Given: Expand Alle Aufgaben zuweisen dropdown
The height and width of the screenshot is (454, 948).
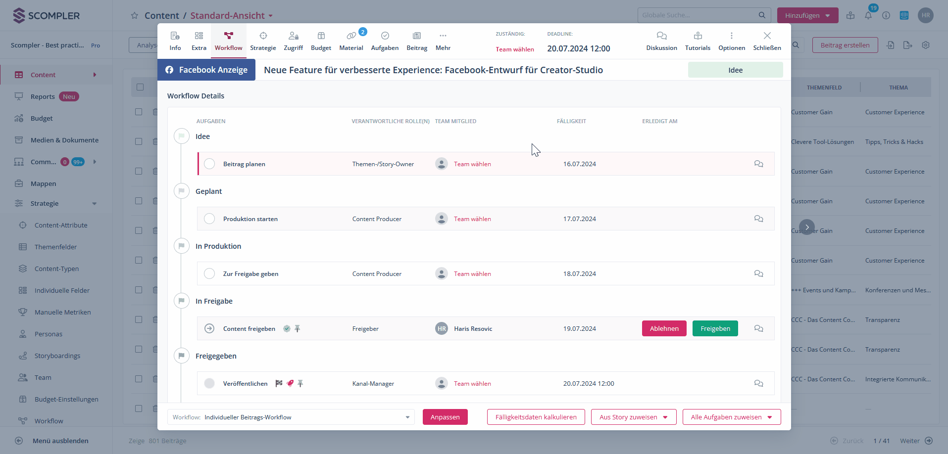Looking at the screenshot, I should [731, 417].
